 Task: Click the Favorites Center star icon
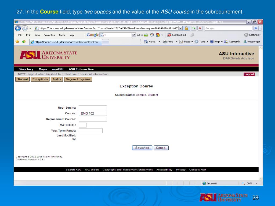click(17, 42)
